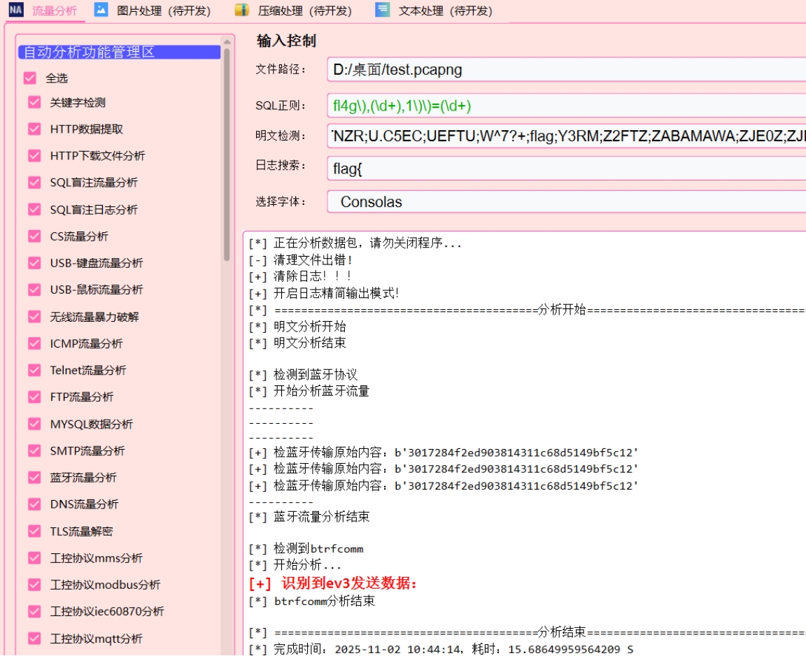Click the NA traffic analysis icon
This screenshot has width=806, height=656.
[15, 10]
